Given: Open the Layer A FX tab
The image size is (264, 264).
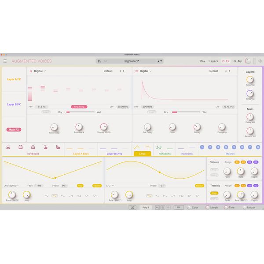Looking at the screenshot, I should (x=14, y=79).
